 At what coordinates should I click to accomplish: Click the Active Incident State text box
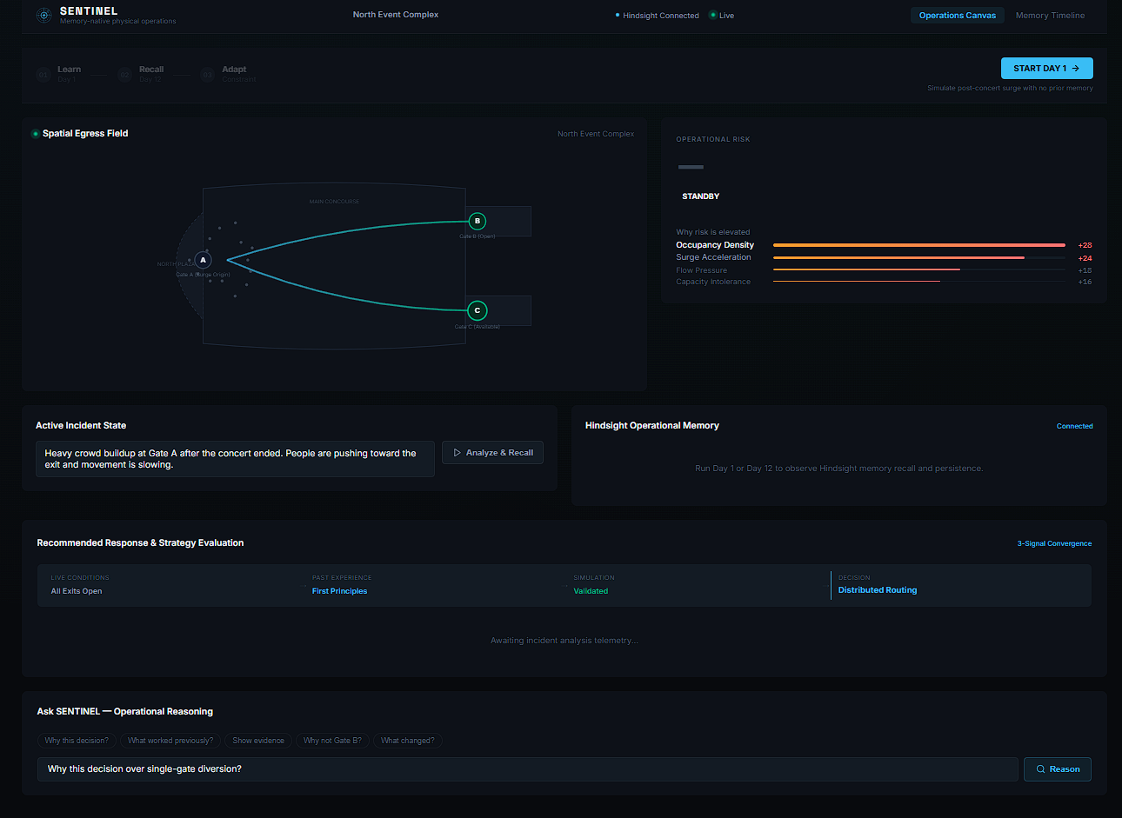pyautogui.click(x=235, y=459)
